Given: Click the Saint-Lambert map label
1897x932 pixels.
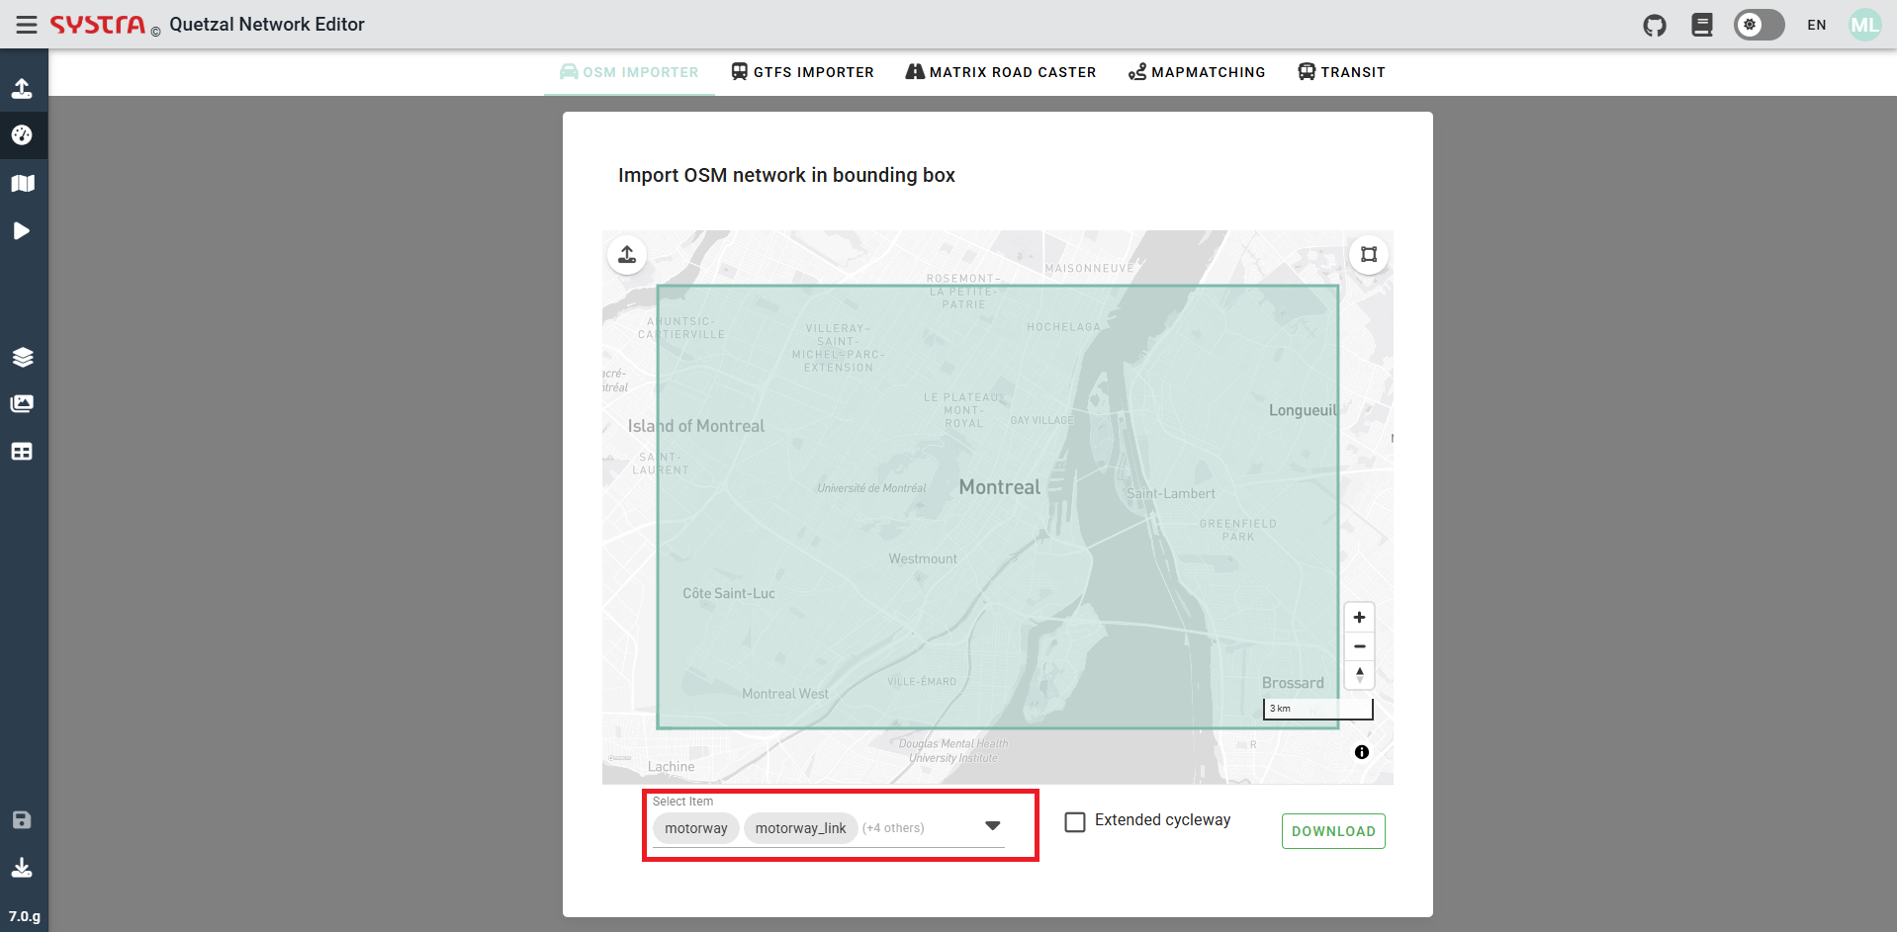Looking at the screenshot, I should (1171, 493).
